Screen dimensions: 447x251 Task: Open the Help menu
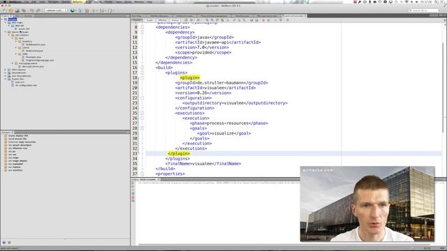coord(149,1)
